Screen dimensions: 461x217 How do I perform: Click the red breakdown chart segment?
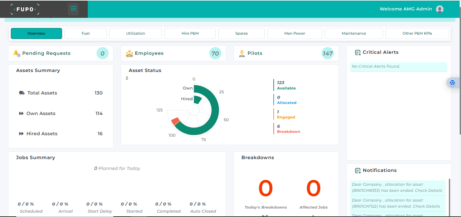coord(175,121)
